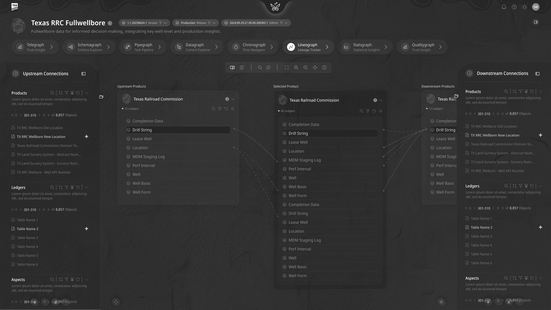Click filter icon in Upstream Products card
Image resolution: width=551 pixels, height=310 pixels.
click(220, 109)
